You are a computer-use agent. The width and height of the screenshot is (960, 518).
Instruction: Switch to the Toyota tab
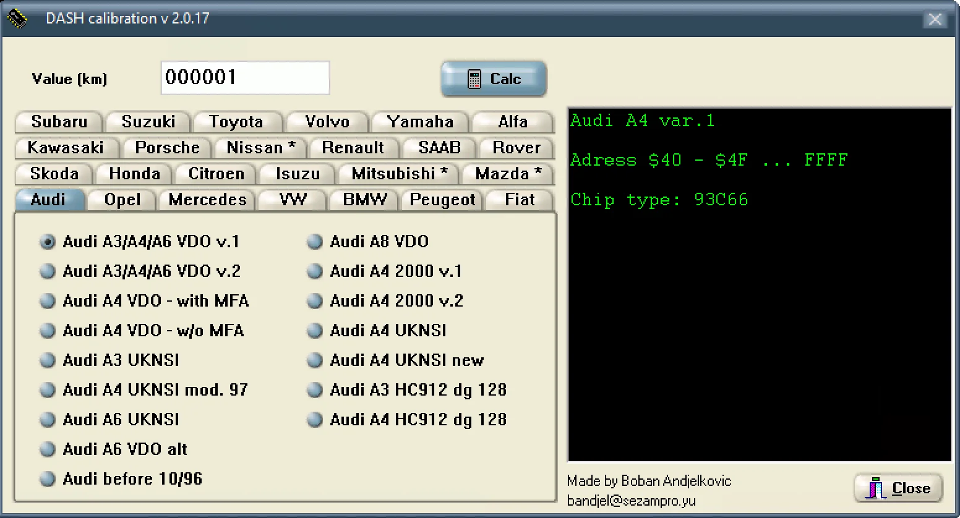[236, 122]
